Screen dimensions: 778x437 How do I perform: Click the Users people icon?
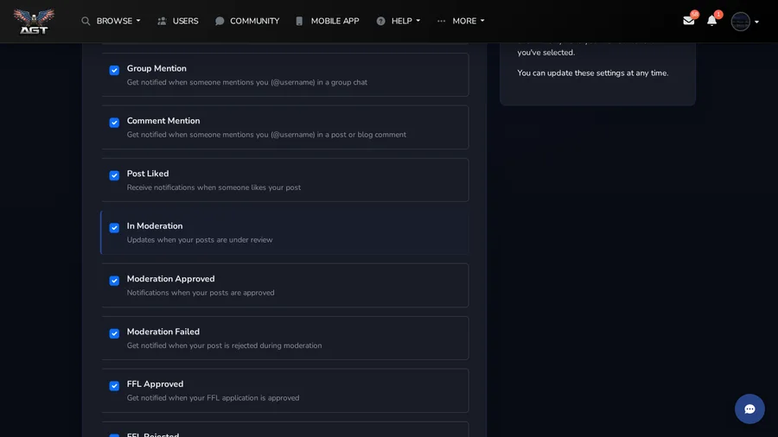[x=162, y=22]
